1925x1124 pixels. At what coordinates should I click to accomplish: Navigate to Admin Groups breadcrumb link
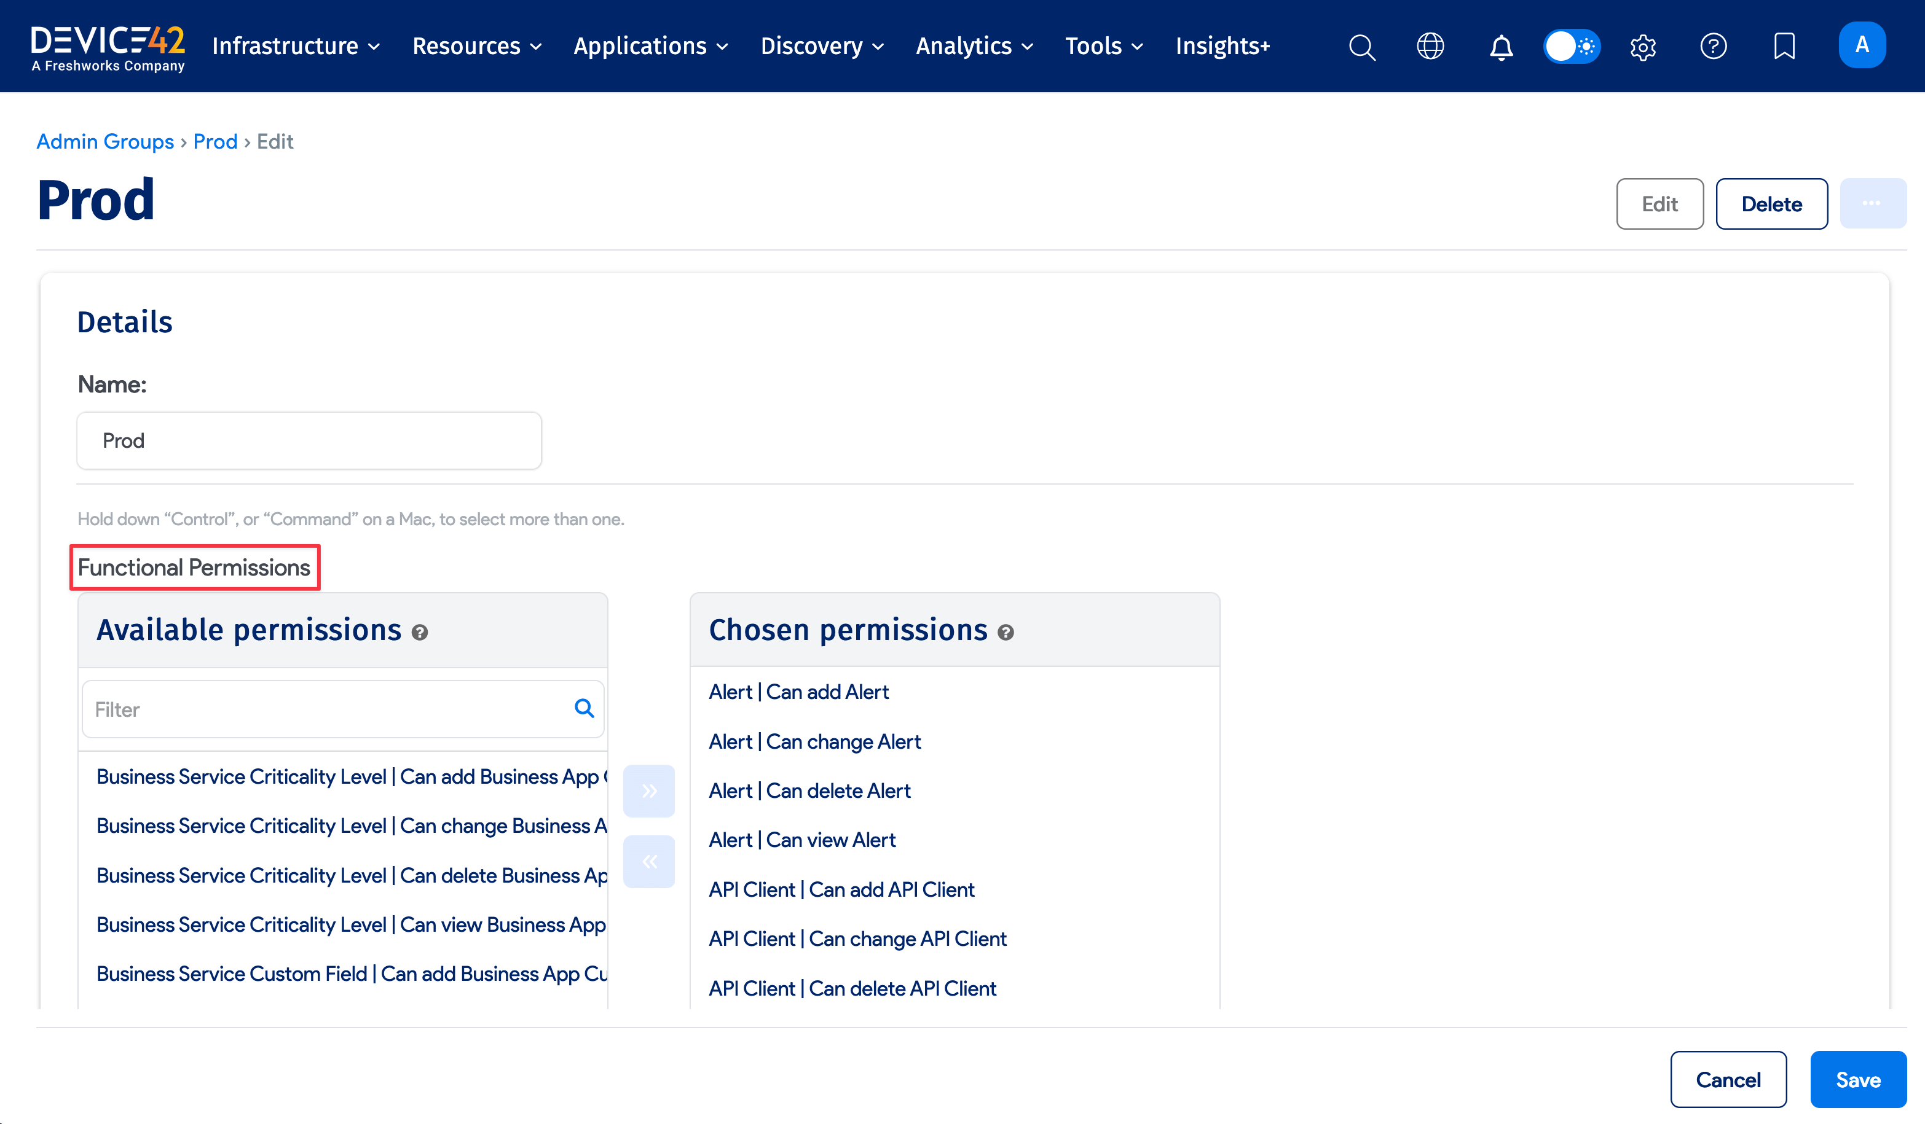point(104,141)
